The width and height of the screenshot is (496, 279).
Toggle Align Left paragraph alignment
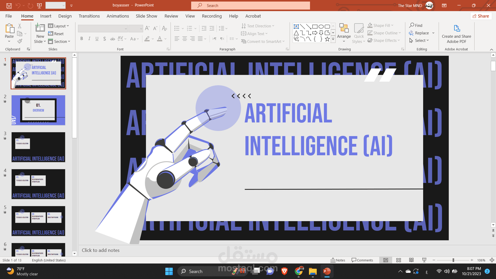(x=177, y=39)
